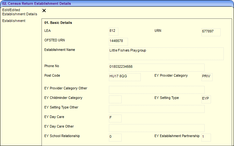Click the Establishment Name text box

point(166,54)
